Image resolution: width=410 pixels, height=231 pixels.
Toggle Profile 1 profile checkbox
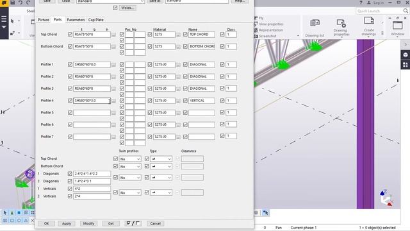[x=70, y=64]
